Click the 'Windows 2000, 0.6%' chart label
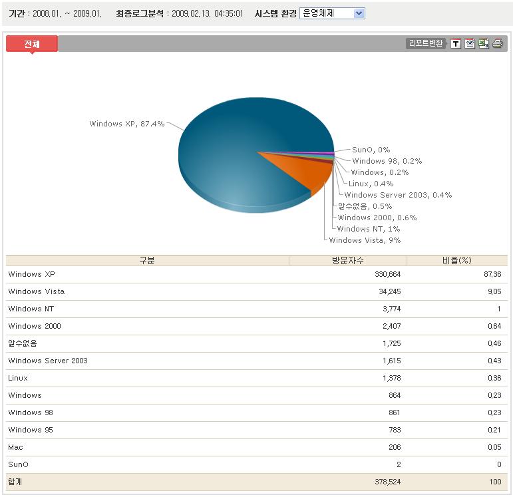 377,218
